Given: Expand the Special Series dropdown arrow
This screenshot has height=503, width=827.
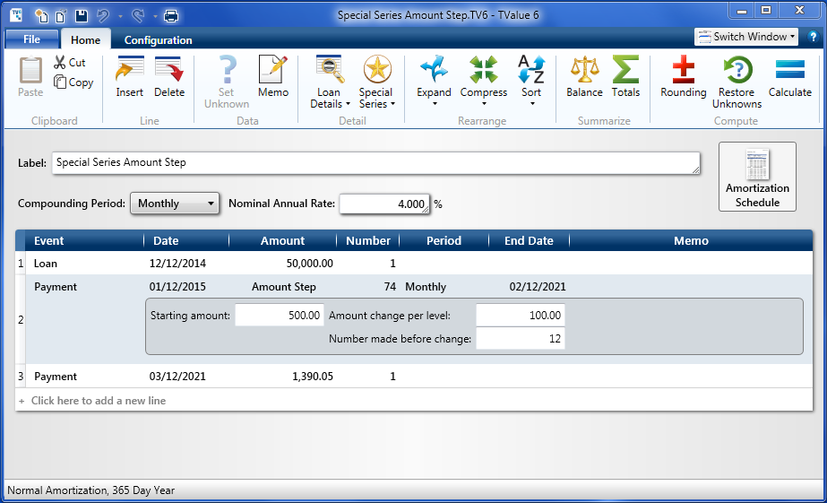Looking at the screenshot, I should pos(392,104).
